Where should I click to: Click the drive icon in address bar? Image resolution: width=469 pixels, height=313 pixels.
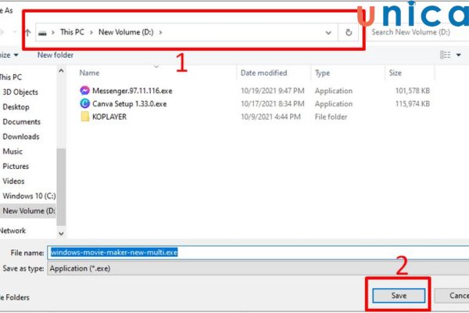point(41,33)
